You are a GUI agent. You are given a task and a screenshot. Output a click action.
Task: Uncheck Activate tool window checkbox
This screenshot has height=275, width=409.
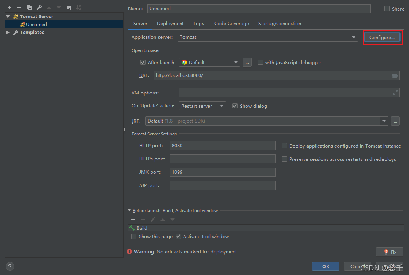click(178, 236)
